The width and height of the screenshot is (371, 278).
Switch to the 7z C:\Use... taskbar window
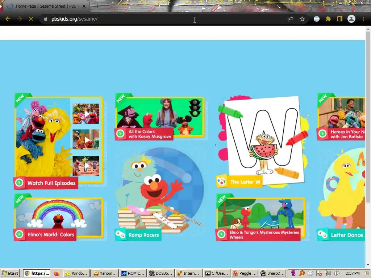[x=217, y=273]
